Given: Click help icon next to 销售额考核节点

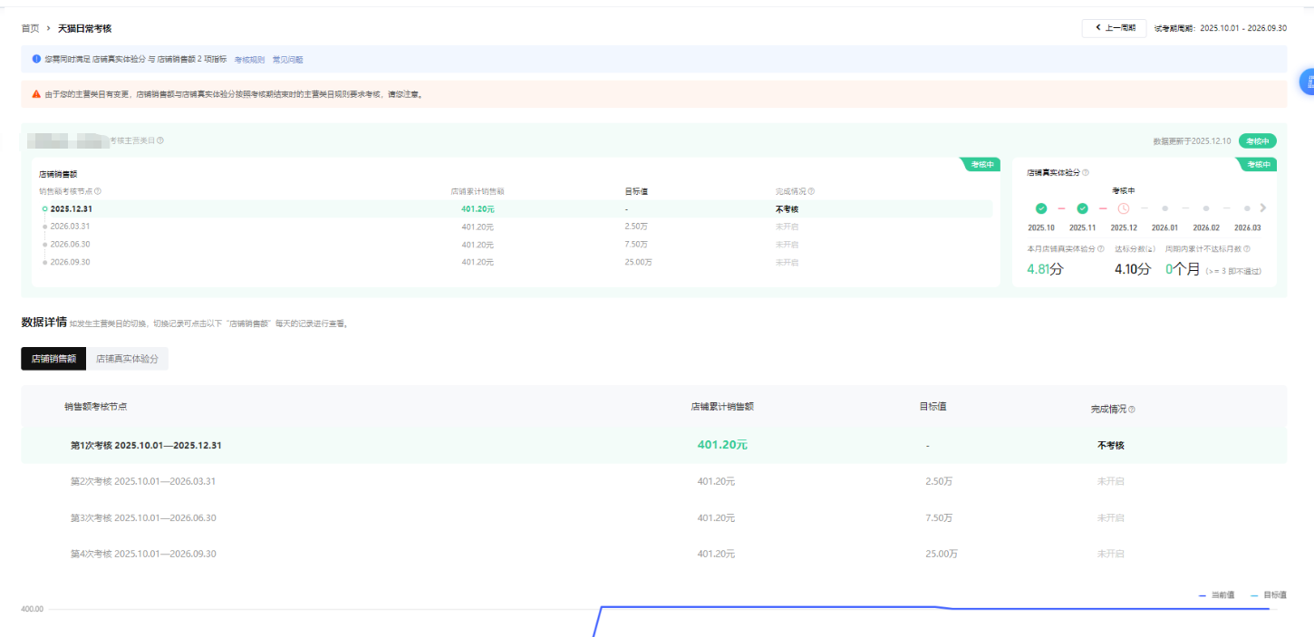Looking at the screenshot, I should point(98,191).
